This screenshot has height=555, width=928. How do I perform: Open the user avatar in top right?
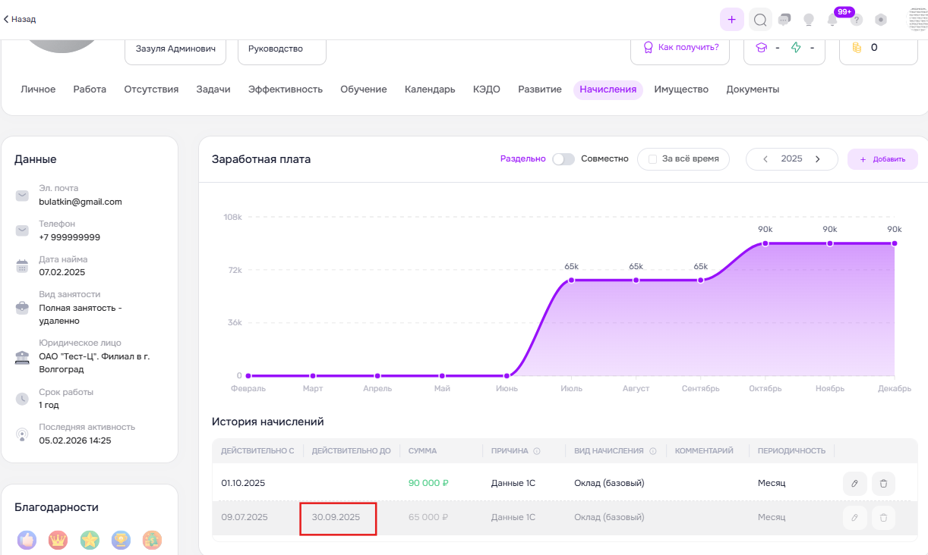click(917, 20)
